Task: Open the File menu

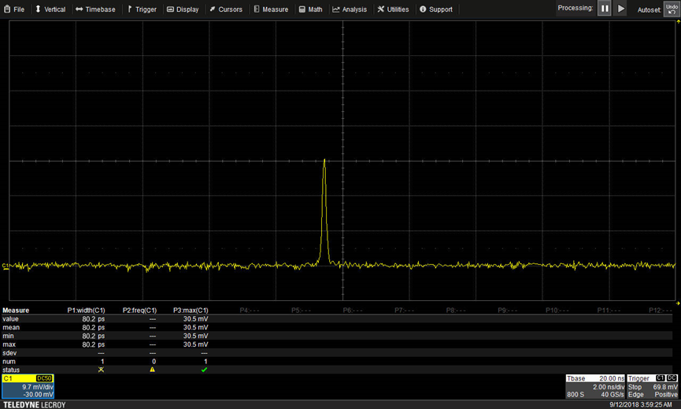Action: click(x=14, y=9)
